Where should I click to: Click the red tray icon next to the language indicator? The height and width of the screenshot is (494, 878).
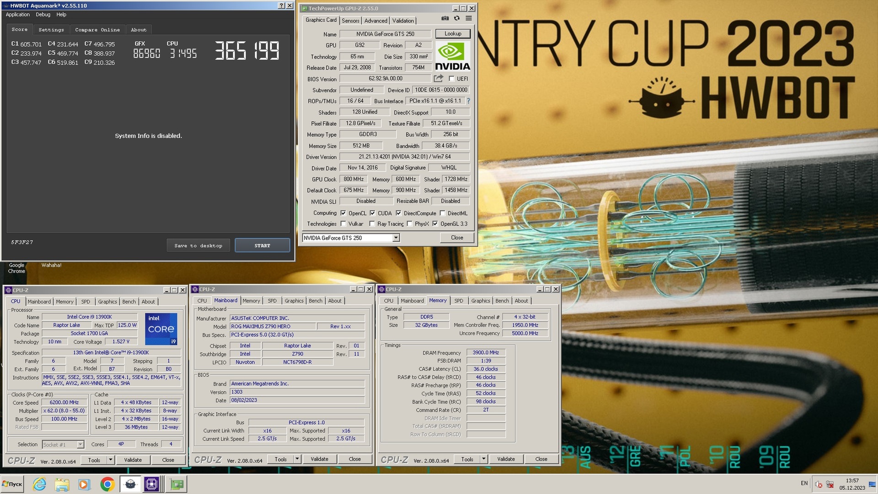[819, 484]
